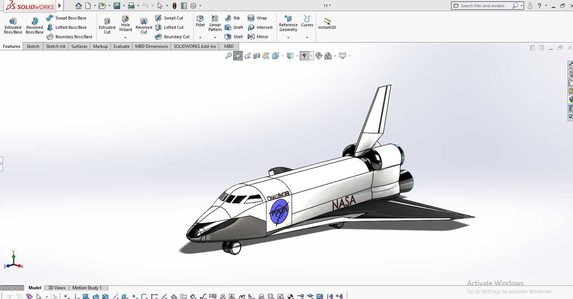Activate the Extruded Cut tool
573x299 pixels.
(x=107, y=26)
